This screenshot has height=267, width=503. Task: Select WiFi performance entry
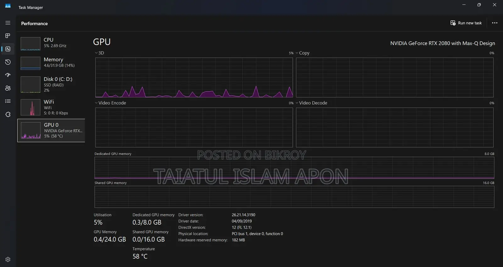coord(51,107)
